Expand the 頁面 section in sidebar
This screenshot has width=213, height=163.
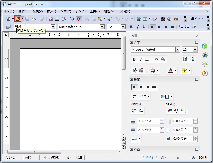click(x=131, y=149)
